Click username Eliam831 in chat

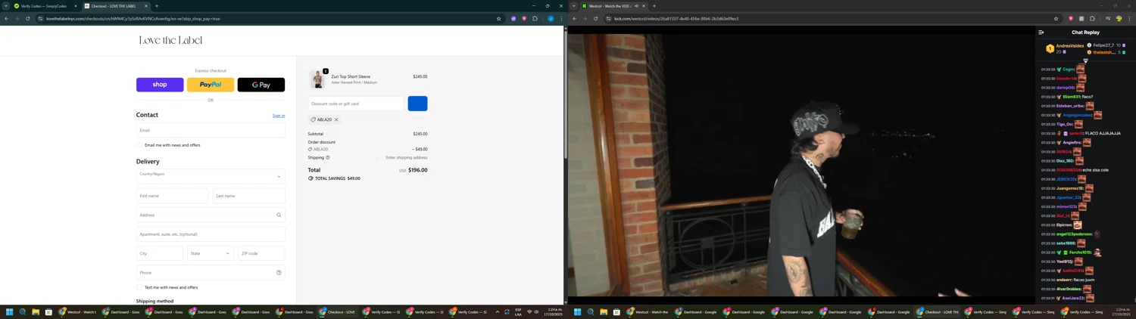click(1071, 97)
